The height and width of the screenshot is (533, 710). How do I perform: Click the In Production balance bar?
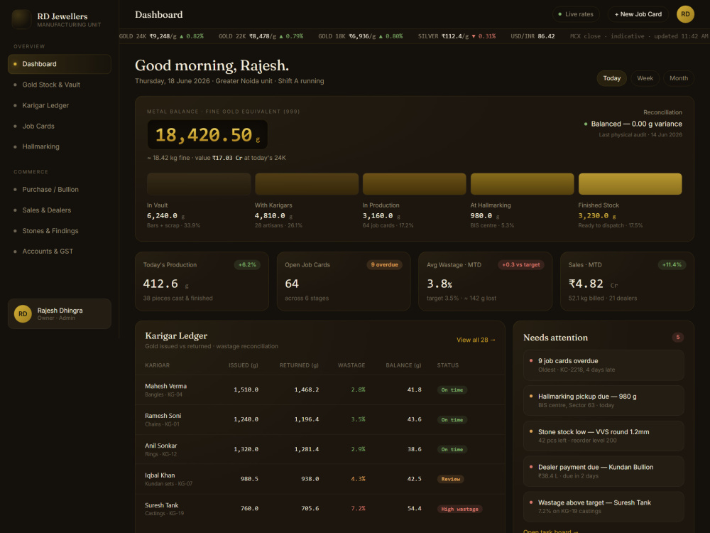tap(415, 184)
